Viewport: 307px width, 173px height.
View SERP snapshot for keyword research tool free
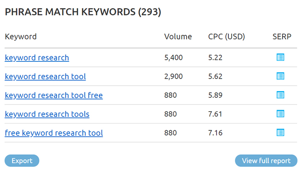(280, 95)
